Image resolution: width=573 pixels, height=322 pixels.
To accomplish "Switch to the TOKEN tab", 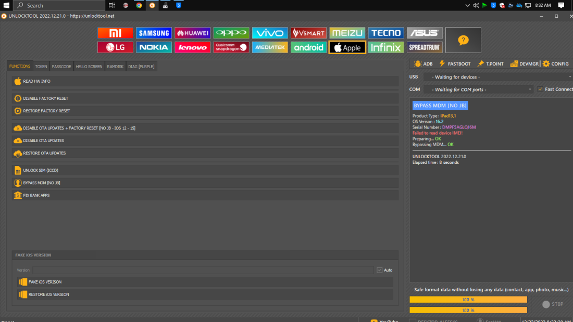I will (41, 67).
